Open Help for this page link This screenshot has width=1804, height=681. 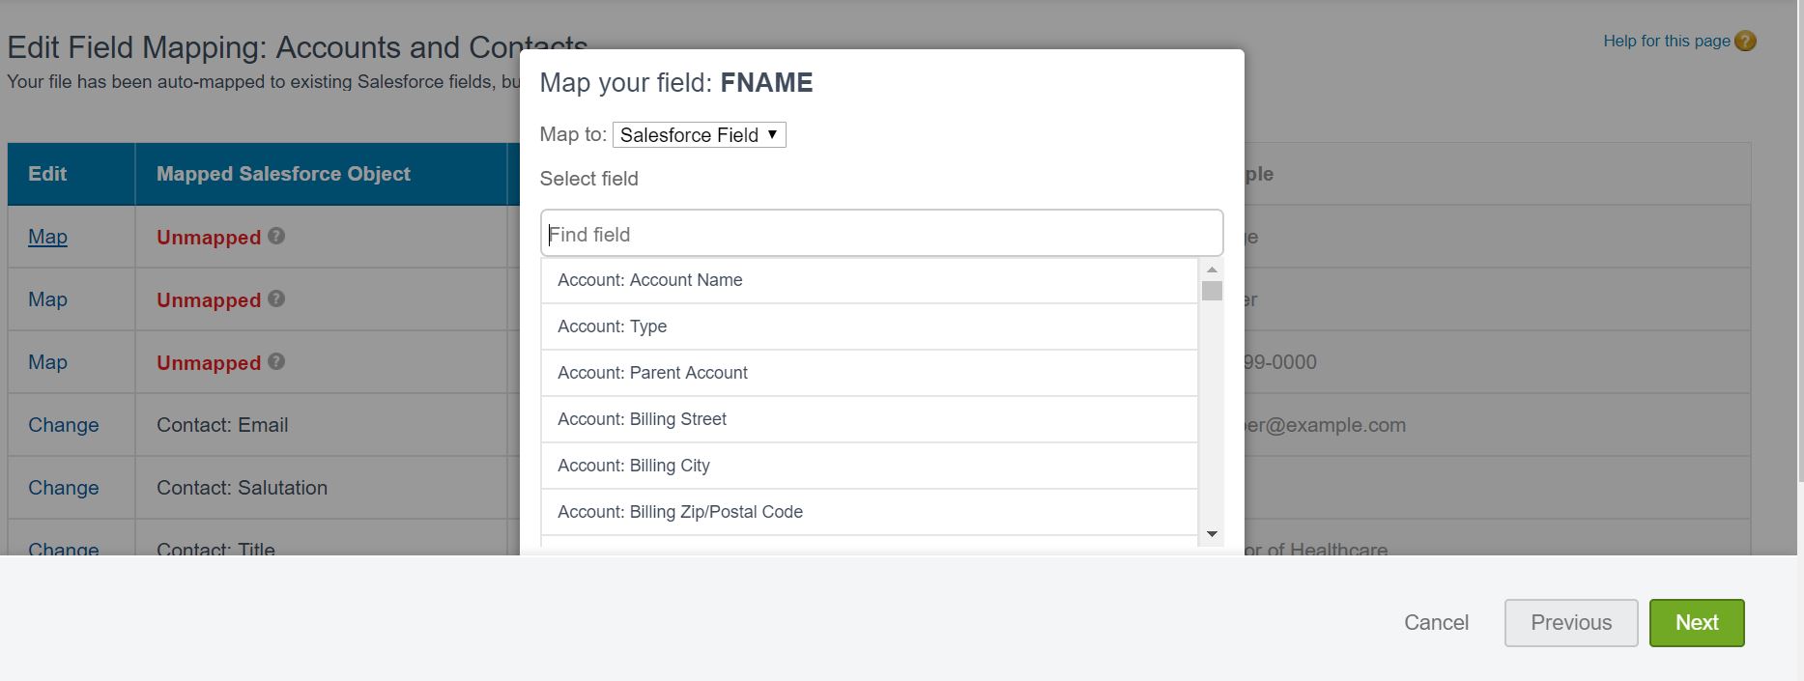coord(1666,42)
